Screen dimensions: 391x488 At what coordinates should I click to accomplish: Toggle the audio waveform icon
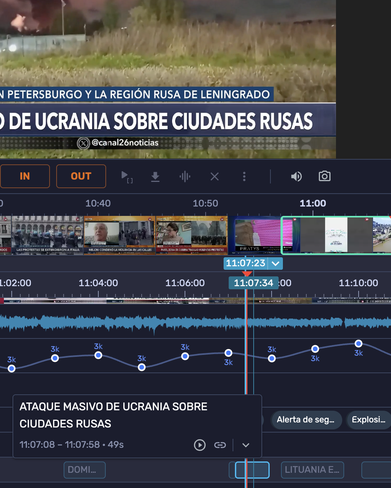pos(185,176)
